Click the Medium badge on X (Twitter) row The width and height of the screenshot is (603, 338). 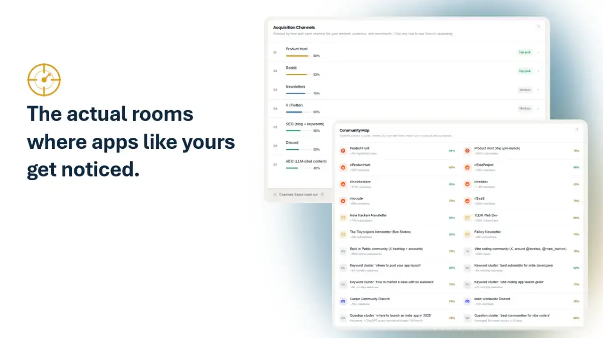(x=525, y=109)
